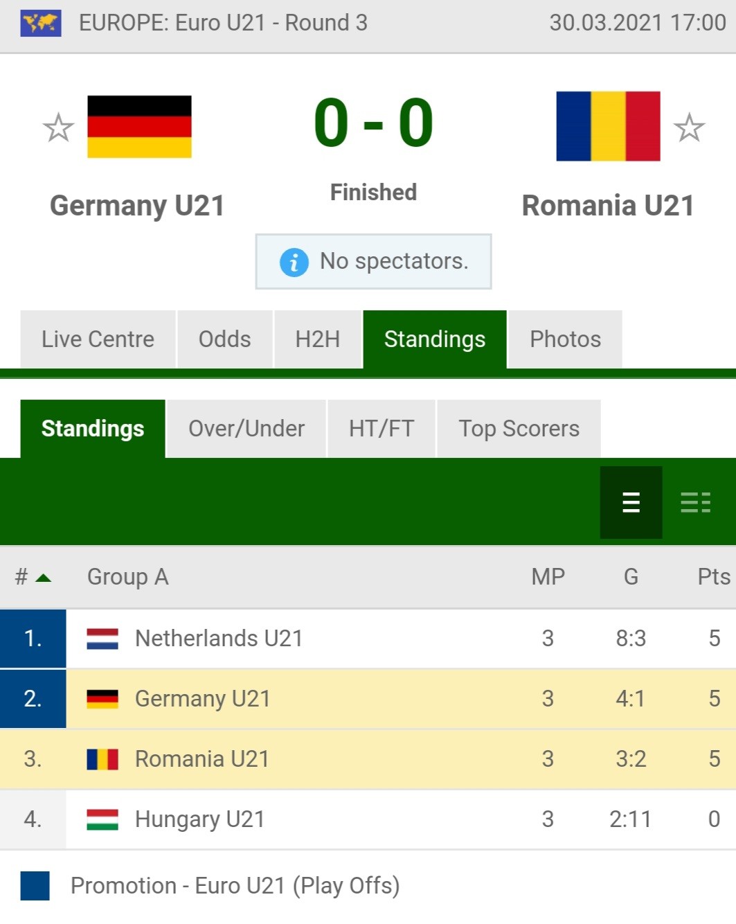This screenshot has height=924, width=736.
Task: Click the world map icon beside EUROPE
Action: [x=41, y=23]
